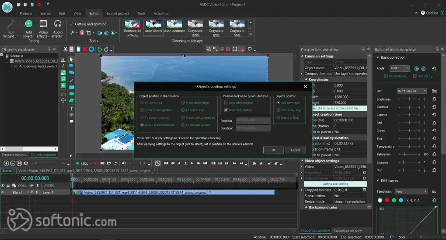Viewport: 446px width, 240px height.
Task: Click the cyan RGB curve channel dot
Action: click(x=401, y=201)
